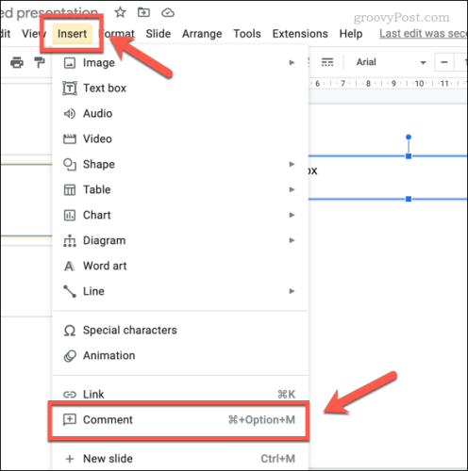Add a New slide from the menu

180,459
